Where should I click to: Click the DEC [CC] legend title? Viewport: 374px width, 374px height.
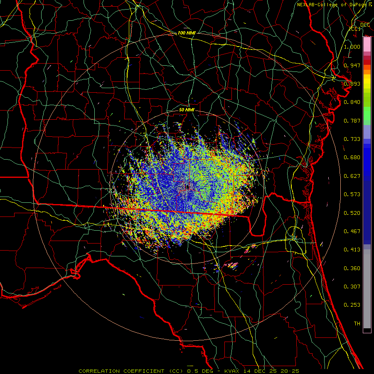[x=358, y=27]
